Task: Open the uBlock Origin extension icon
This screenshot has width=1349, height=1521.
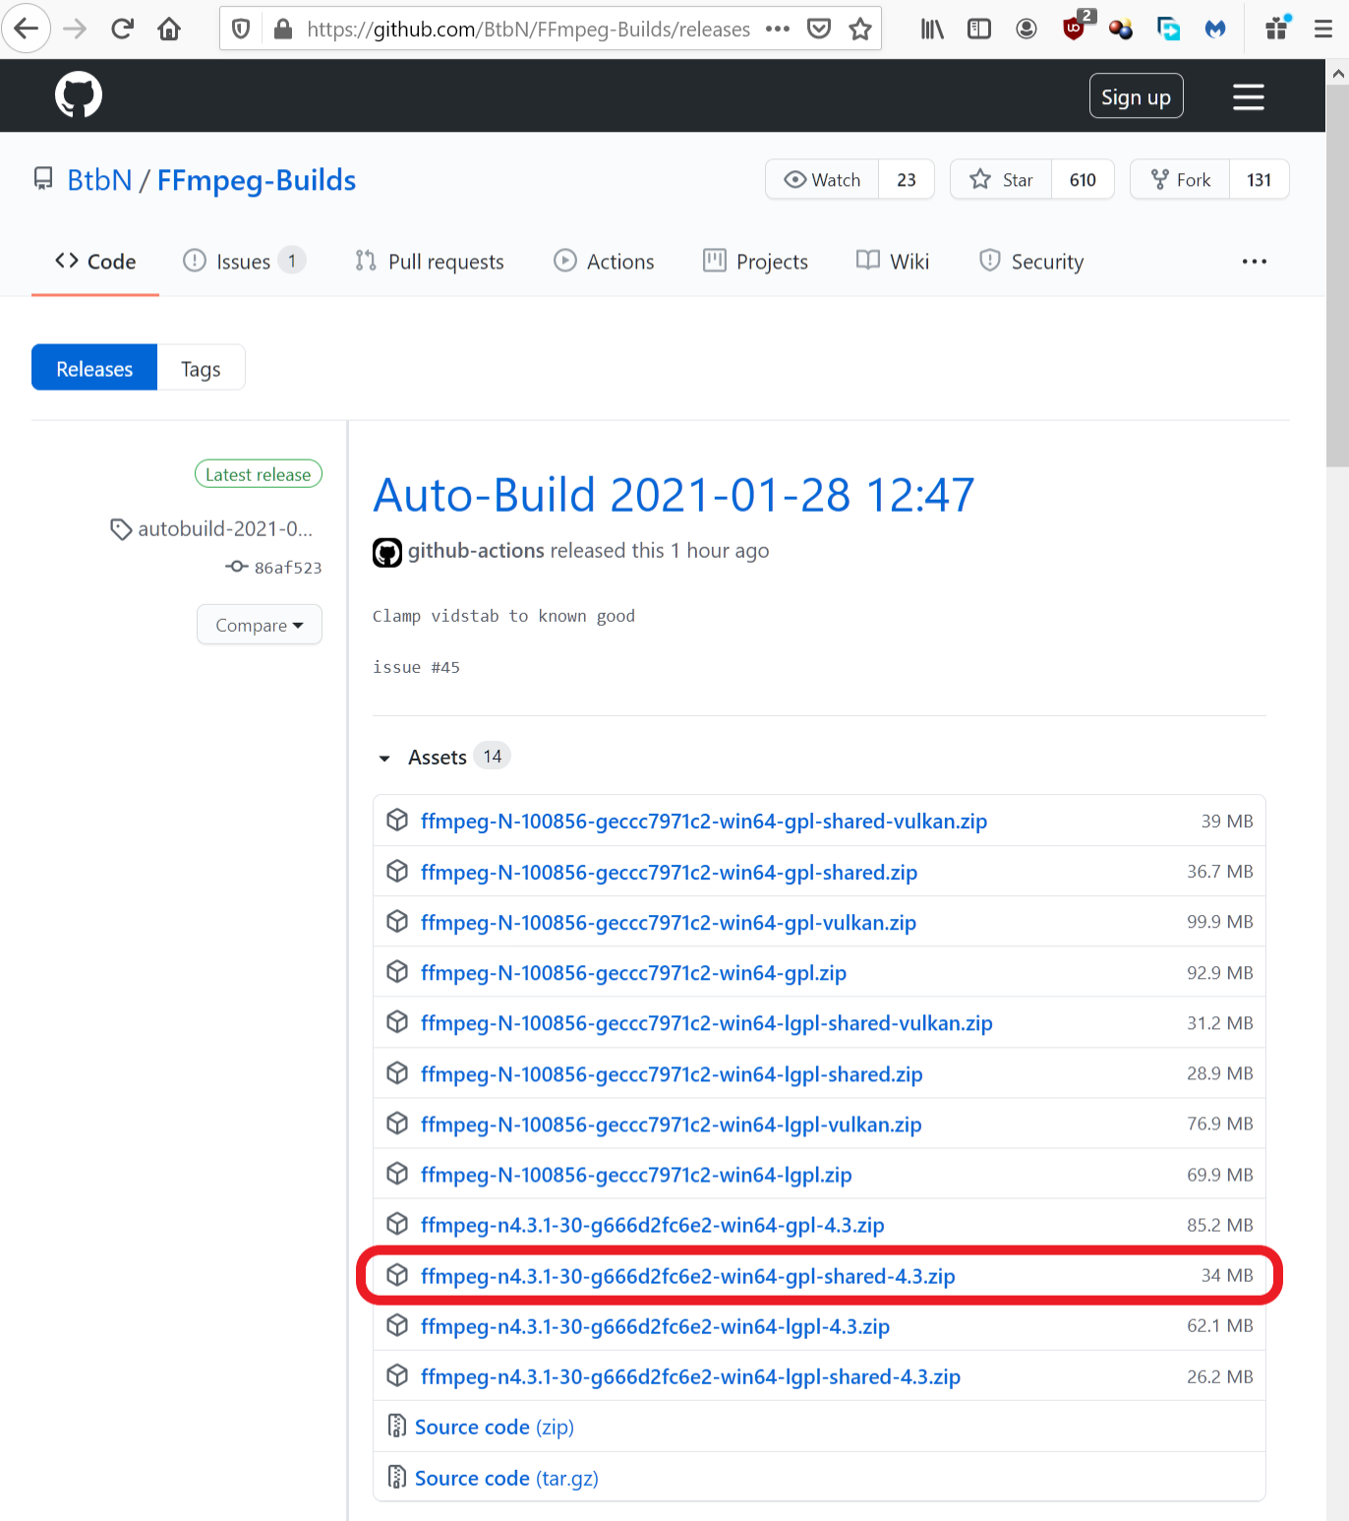Action: click(x=1077, y=27)
